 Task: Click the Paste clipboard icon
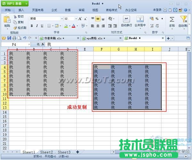(x=7, y=19)
